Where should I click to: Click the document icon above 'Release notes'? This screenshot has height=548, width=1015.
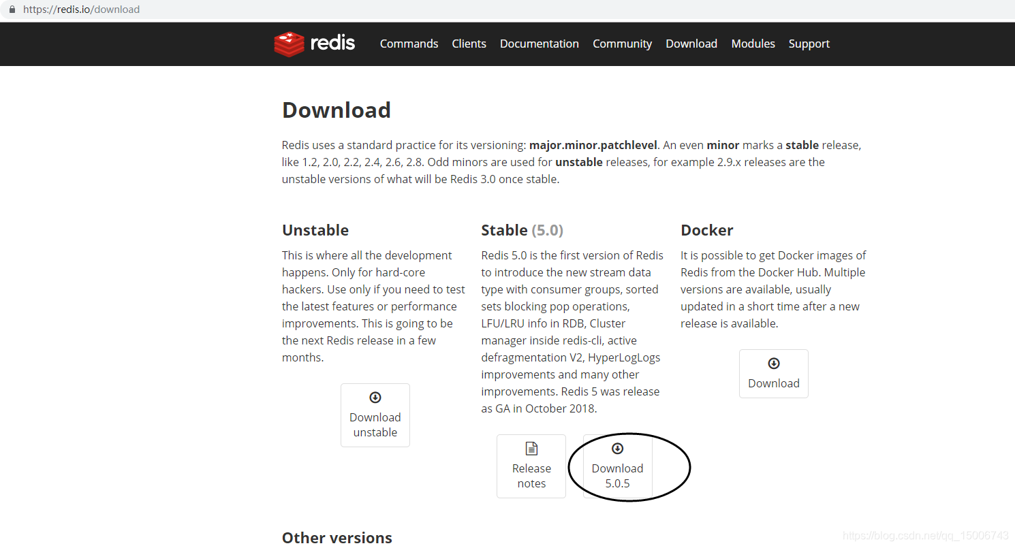coord(531,449)
